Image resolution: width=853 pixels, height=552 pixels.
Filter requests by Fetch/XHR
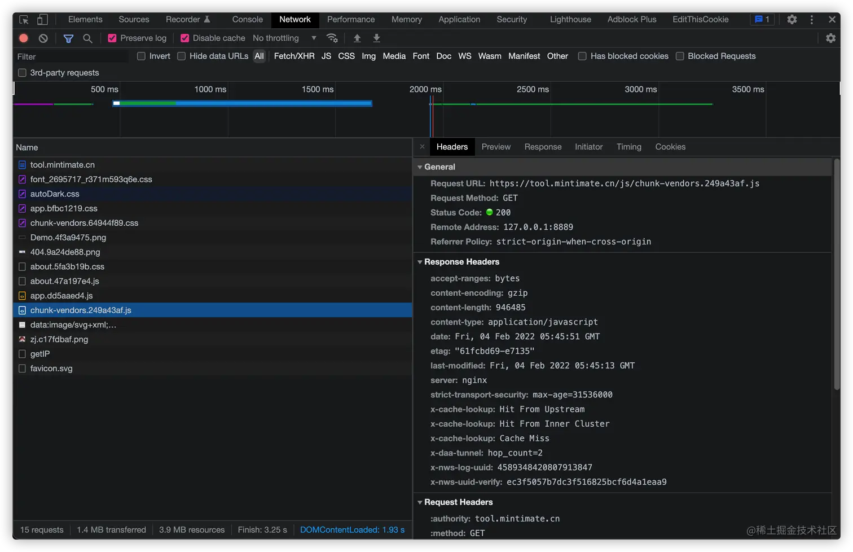(294, 56)
